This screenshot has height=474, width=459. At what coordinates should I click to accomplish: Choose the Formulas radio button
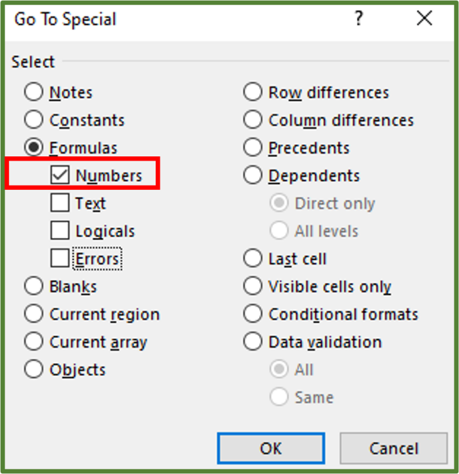[x=33, y=148]
